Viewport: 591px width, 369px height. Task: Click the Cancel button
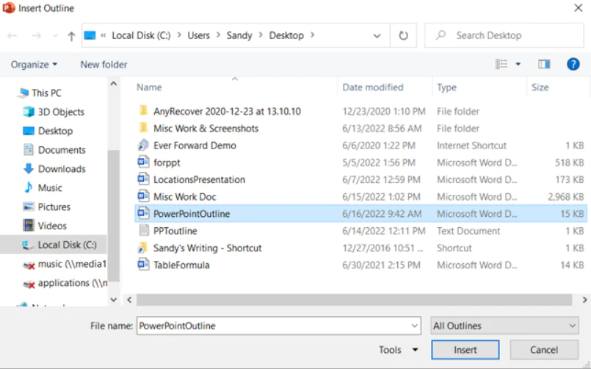(544, 350)
